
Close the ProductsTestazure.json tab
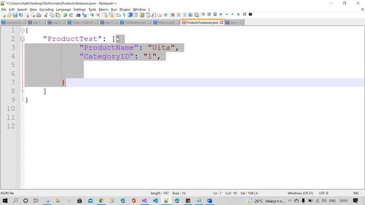(222, 23)
